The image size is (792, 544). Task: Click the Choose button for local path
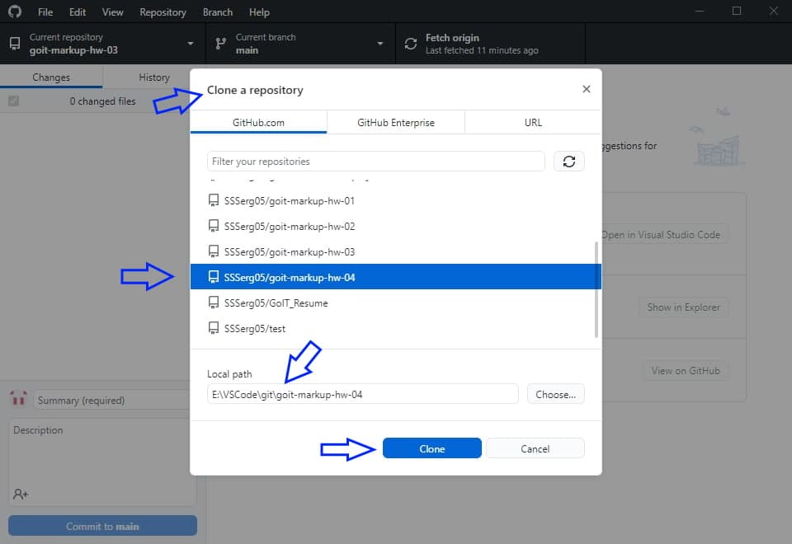(554, 394)
